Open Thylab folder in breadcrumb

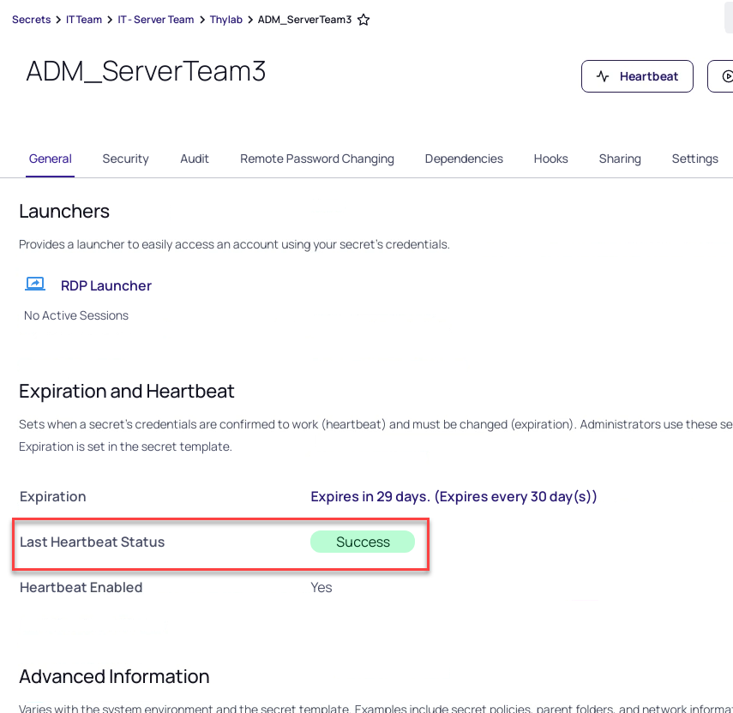226,20
